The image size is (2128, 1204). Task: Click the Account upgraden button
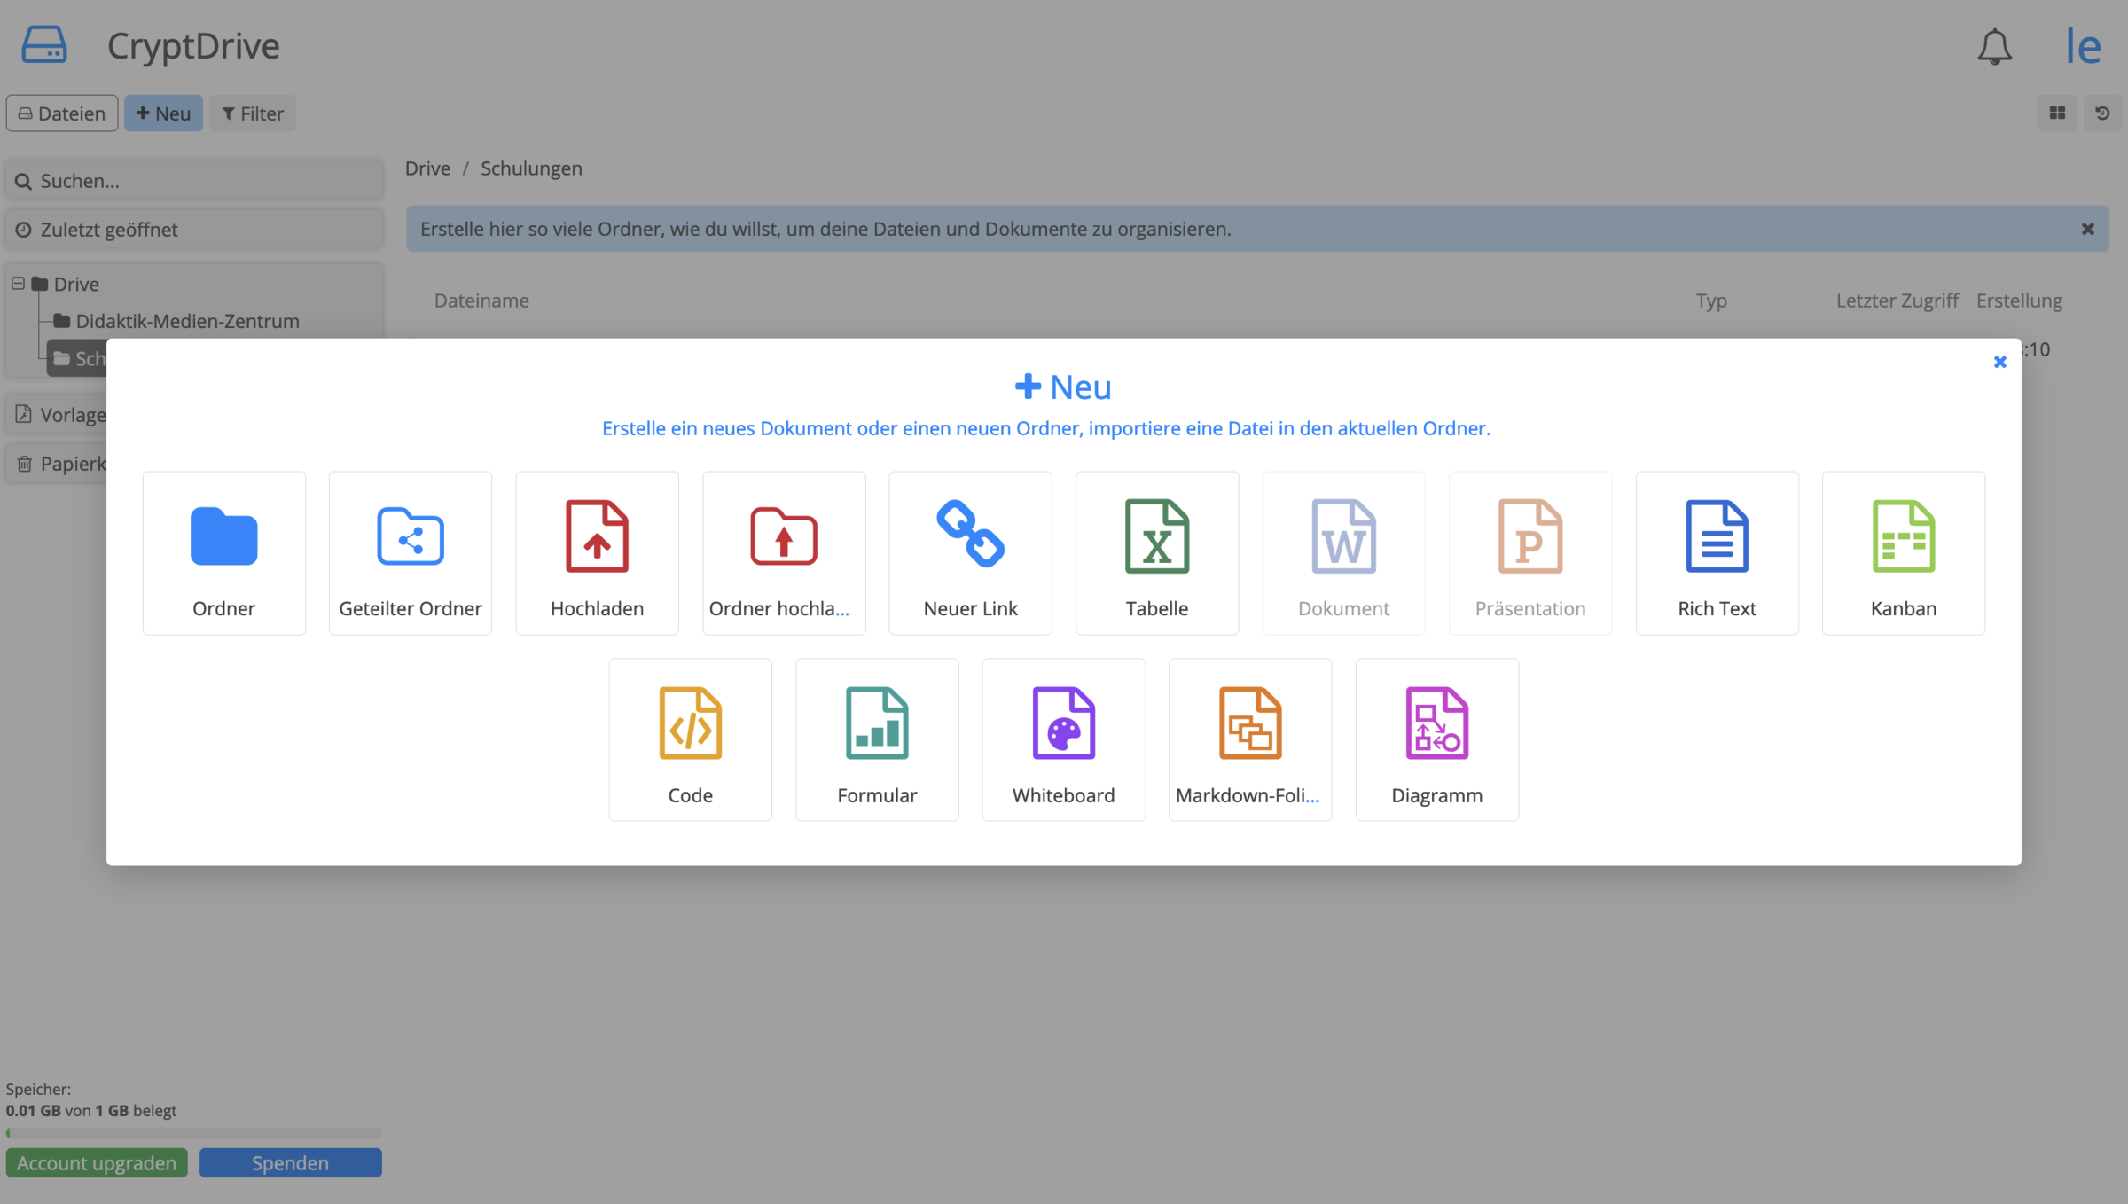(x=97, y=1163)
